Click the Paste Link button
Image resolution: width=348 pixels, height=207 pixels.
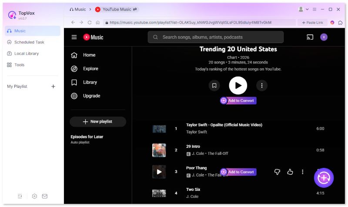(x=312, y=23)
